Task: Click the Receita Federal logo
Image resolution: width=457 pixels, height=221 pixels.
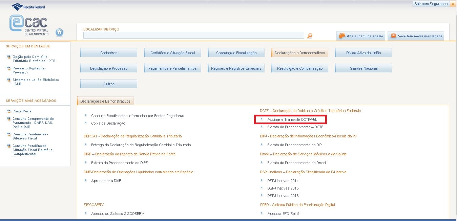Action: click(x=28, y=6)
